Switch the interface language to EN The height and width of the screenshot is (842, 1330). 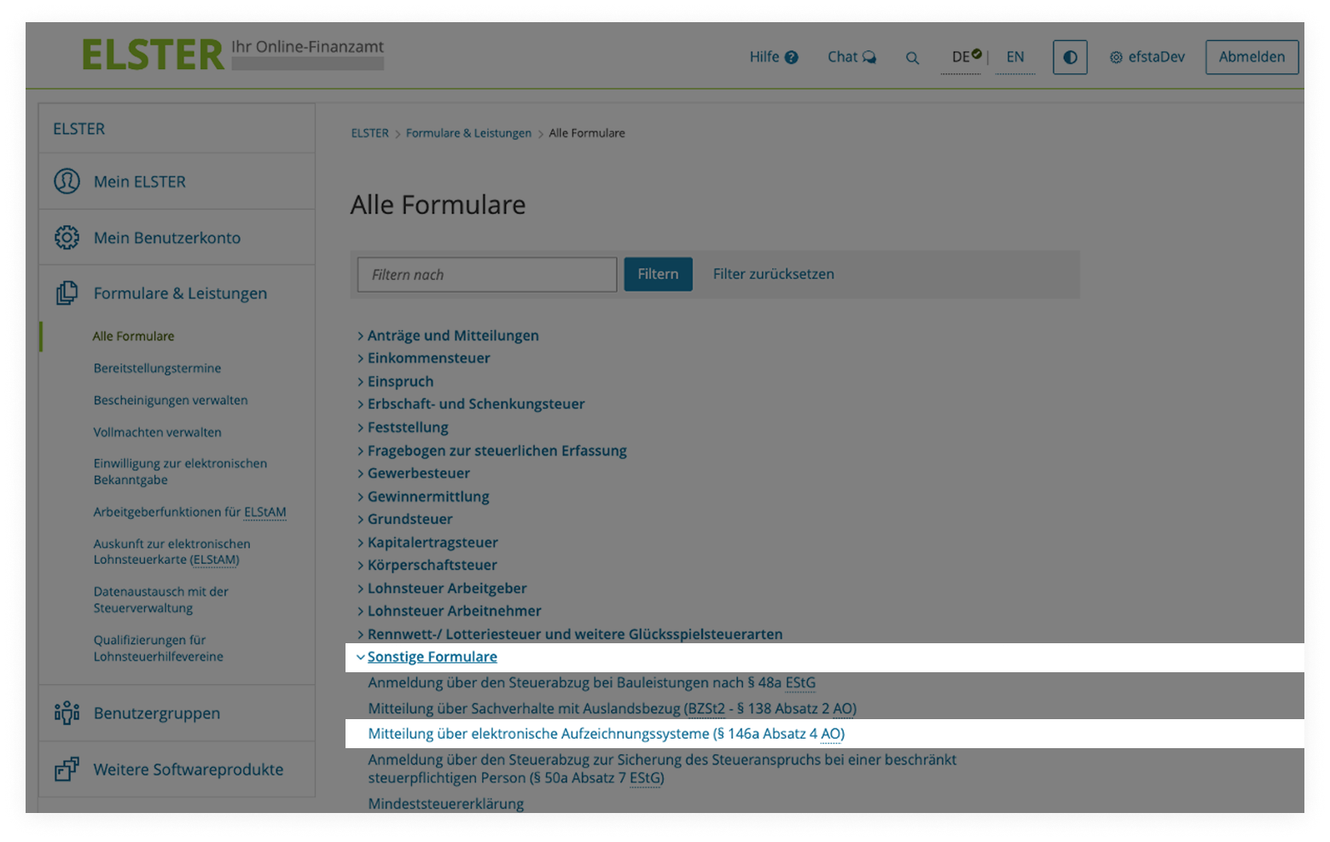[1014, 56]
